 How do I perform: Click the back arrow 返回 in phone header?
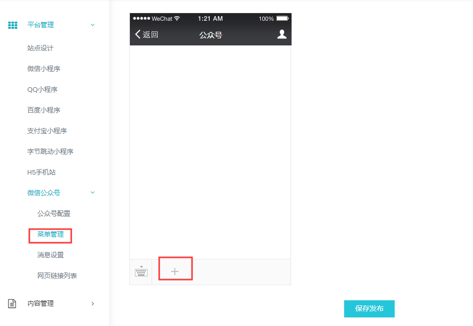(x=147, y=34)
